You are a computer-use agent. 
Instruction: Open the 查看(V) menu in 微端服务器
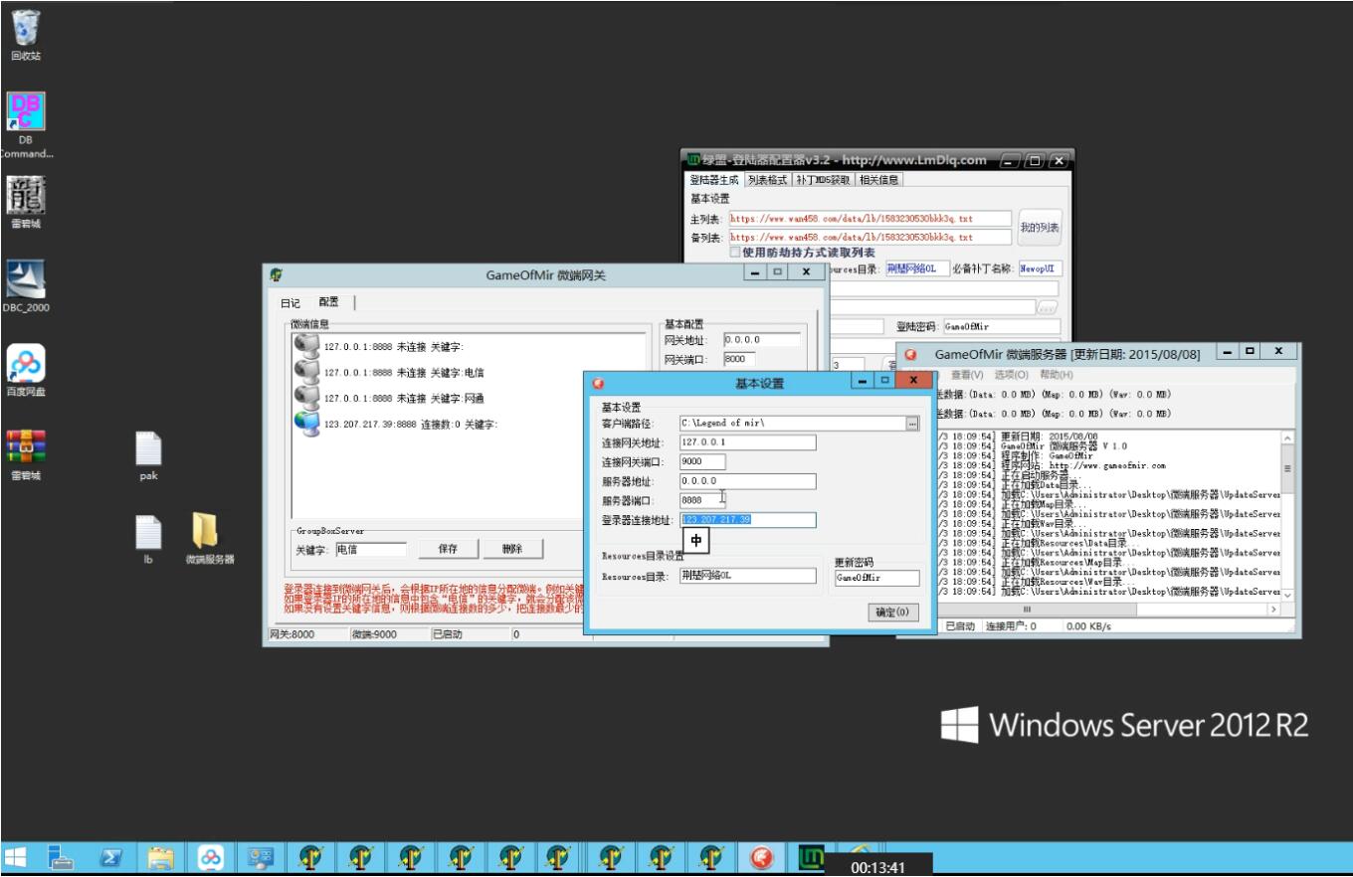point(967,375)
